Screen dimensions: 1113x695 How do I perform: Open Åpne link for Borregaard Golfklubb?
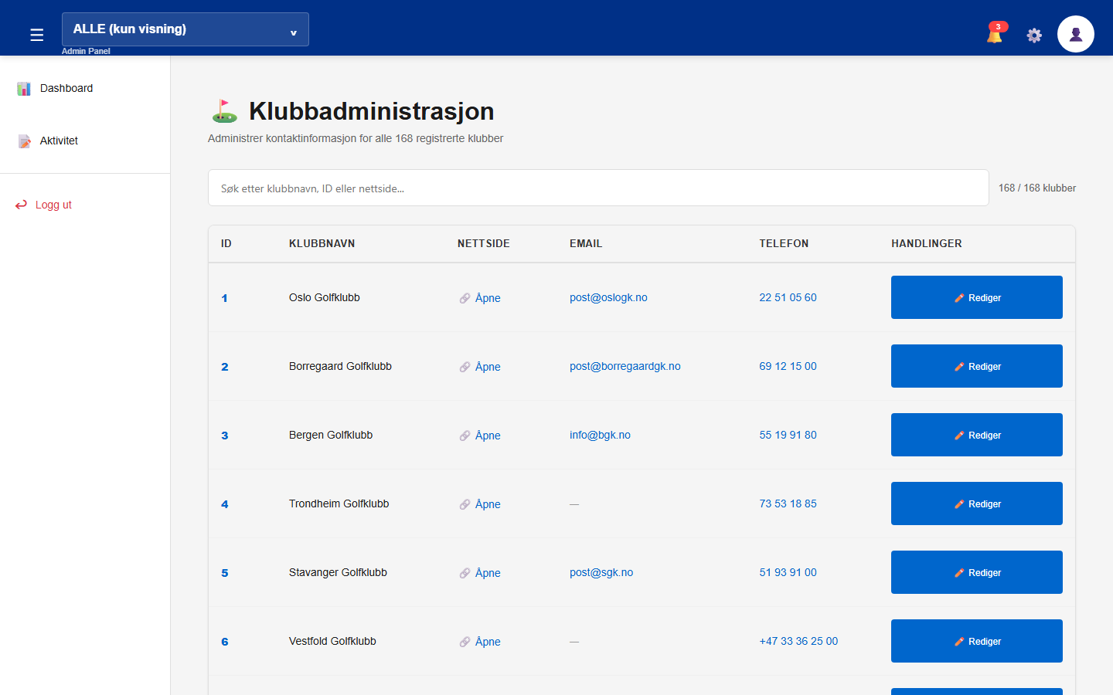click(x=488, y=367)
